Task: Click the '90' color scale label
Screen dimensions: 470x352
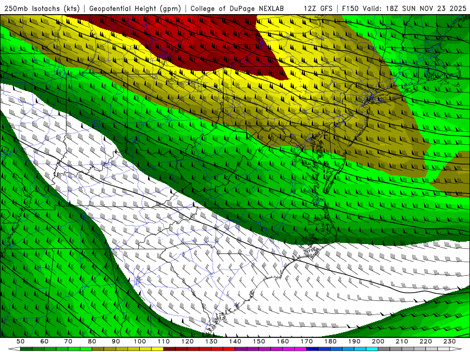Action: point(116,341)
